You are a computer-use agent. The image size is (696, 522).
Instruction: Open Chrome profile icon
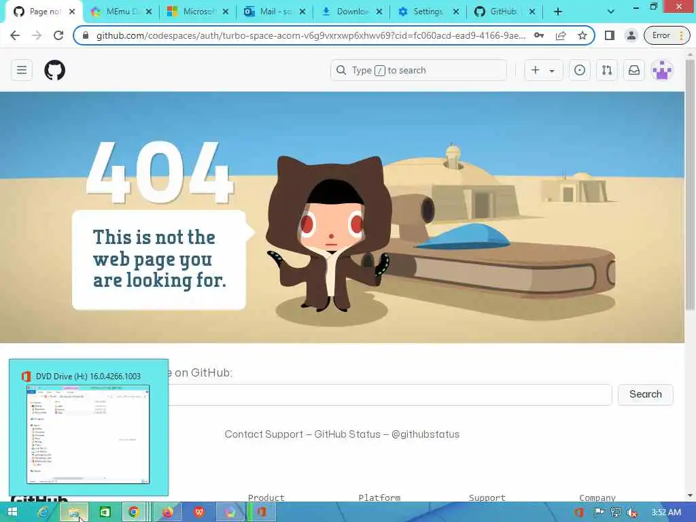631,35
